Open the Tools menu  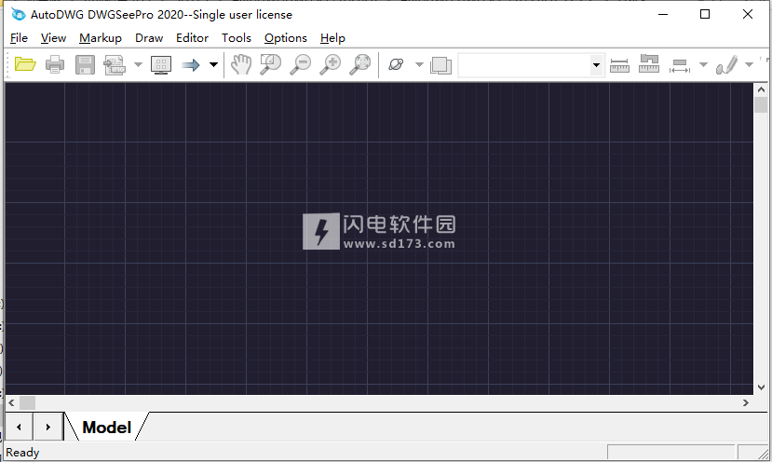[x=237, y=38]
